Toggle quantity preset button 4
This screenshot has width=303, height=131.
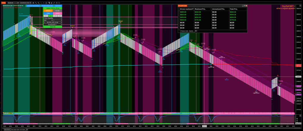tap(60, 15)
